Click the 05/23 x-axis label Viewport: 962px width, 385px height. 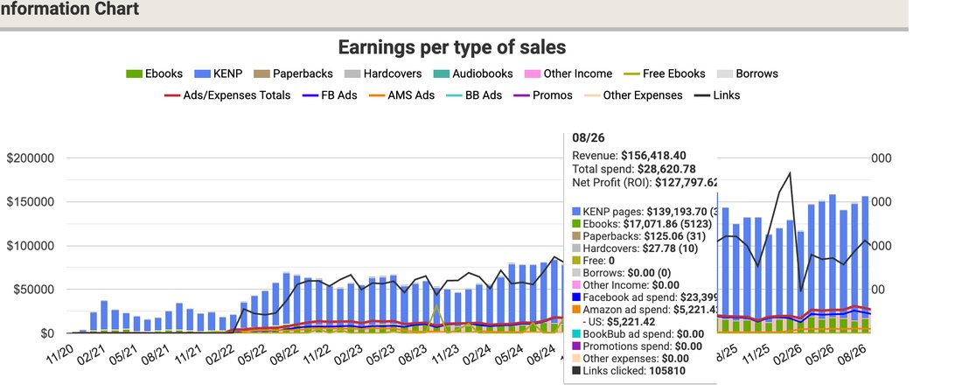pos(381,353)
